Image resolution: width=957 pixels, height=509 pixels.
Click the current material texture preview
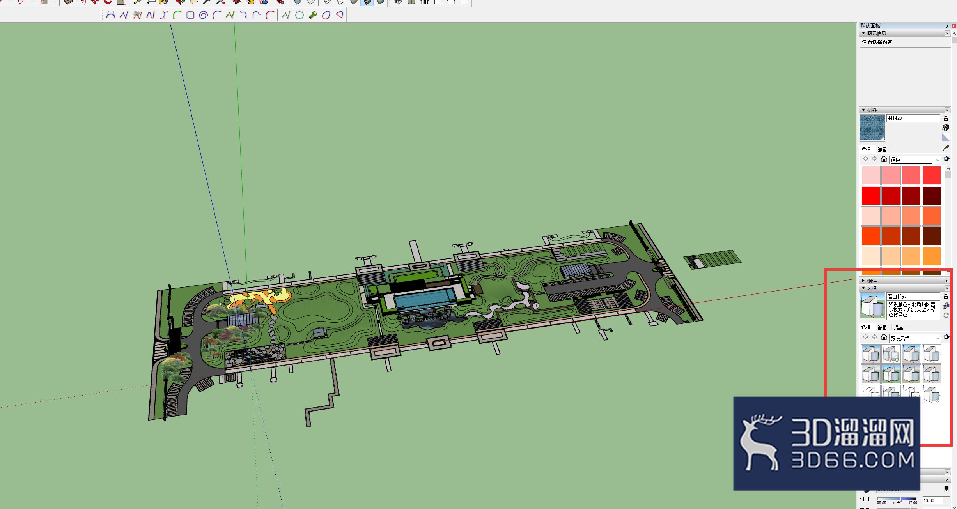[x=872, y=128]
